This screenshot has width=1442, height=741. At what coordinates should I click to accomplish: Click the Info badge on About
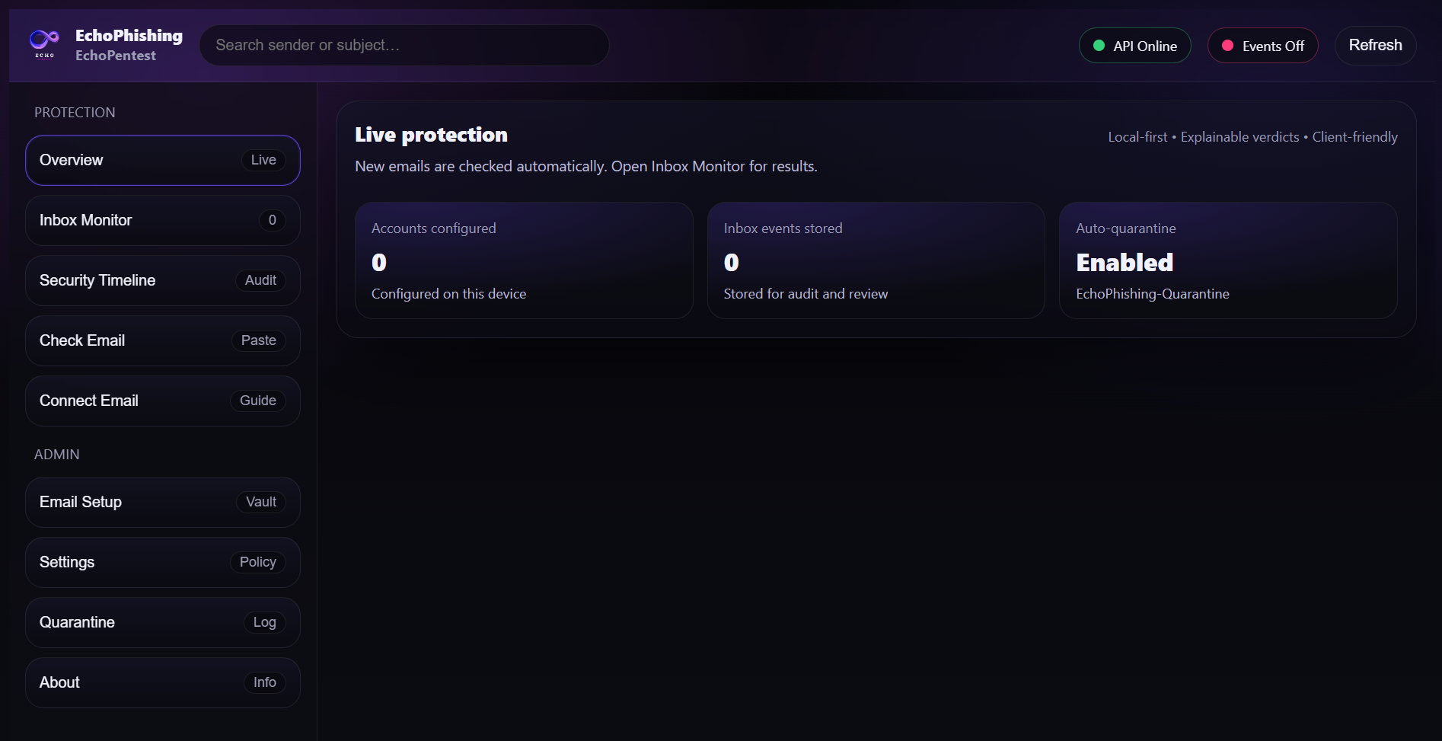(x=264, y=682)
